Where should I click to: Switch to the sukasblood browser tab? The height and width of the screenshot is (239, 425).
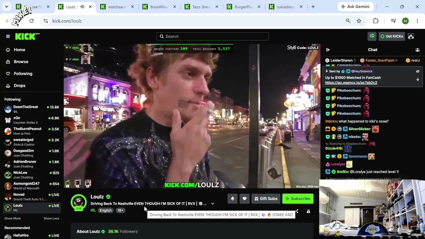click(x=286, y=7)
